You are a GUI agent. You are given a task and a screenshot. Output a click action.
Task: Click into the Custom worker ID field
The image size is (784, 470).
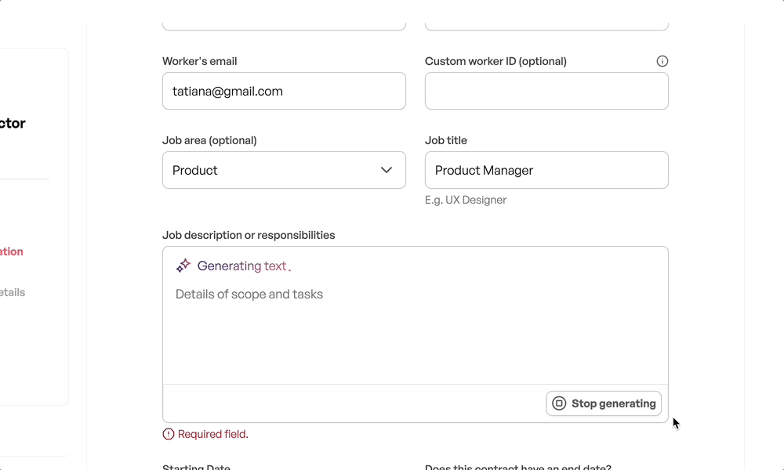[x=546, y=91]
